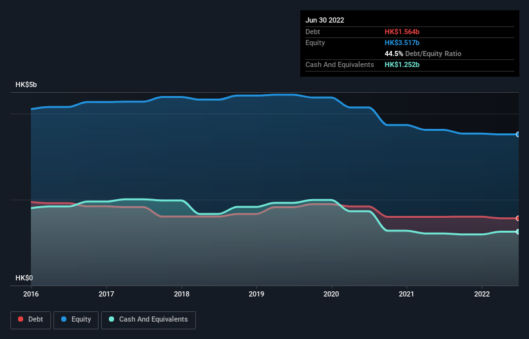Click the 2020 x-axis label
Viewport: 529px width, 339px height.
tap(331, 294)
